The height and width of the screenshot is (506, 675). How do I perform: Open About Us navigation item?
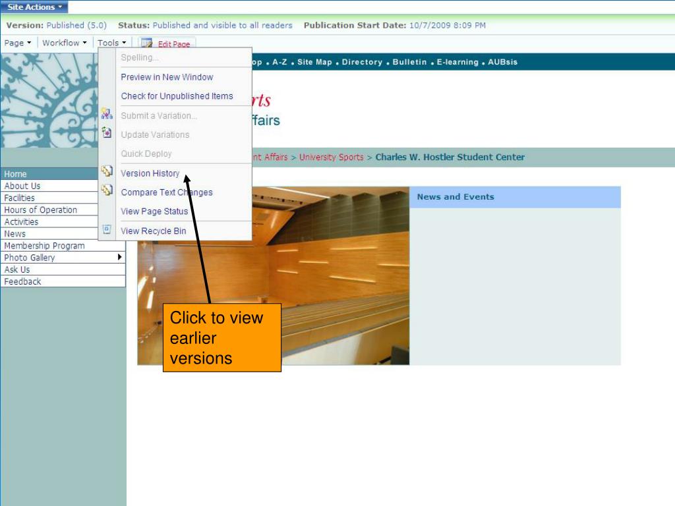tap(49, 186)
